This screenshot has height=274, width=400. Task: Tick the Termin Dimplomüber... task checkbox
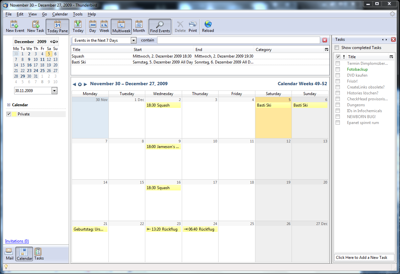tap(338, 63)
